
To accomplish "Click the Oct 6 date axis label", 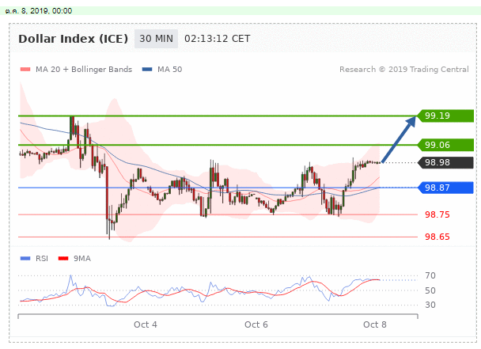I will coord(256,324).
